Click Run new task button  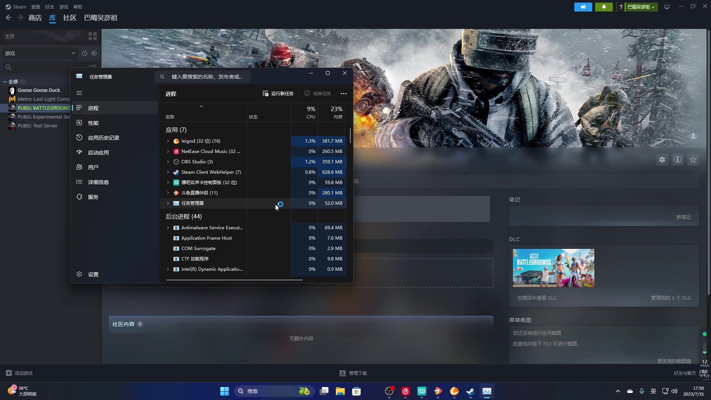278,93
